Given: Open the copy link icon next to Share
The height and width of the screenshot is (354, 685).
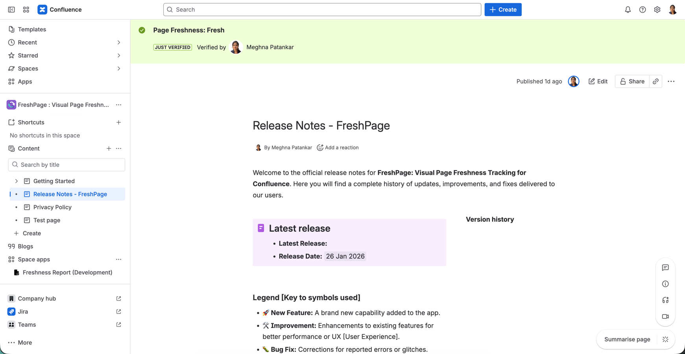Looking at the screenshot, I should click(655, 81).
